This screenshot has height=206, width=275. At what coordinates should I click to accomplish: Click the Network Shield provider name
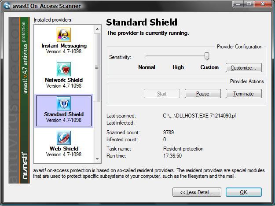click(x=64, y=80)
